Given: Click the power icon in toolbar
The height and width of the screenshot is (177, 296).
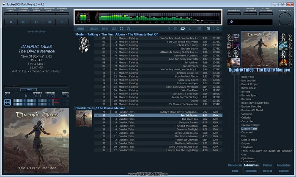Looking at the screenshot, I should [x=129, y=28].
